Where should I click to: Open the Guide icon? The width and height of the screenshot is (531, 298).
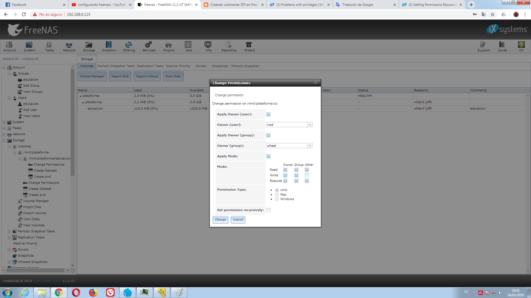tap(502, 46)
